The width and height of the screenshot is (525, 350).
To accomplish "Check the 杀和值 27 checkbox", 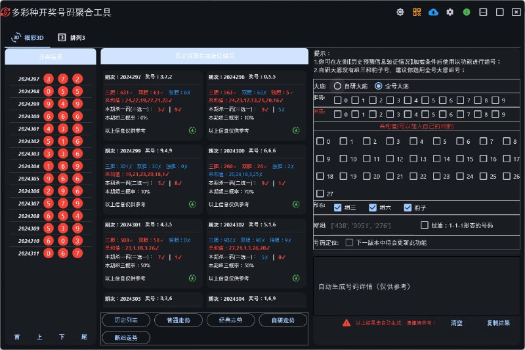I will (320, 194).
